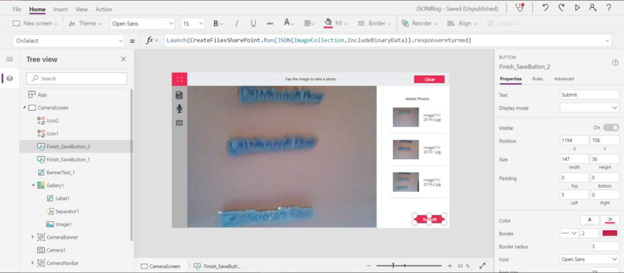Screen dimensions: 624x273
Task: Open the Reorder menu
Action: point(419,24)
